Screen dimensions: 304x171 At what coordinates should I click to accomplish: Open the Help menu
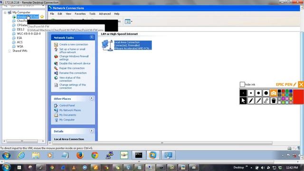tap(117, 14)
